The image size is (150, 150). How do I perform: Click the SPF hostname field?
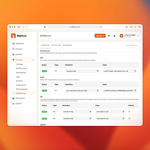82,71
